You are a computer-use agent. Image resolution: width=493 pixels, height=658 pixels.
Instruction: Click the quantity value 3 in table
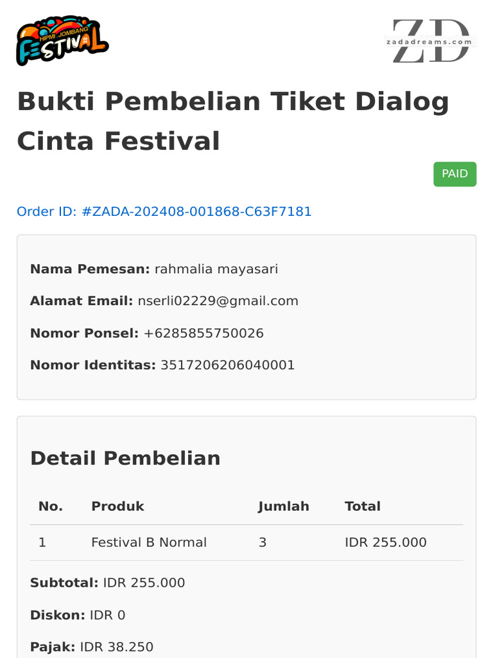263,542
